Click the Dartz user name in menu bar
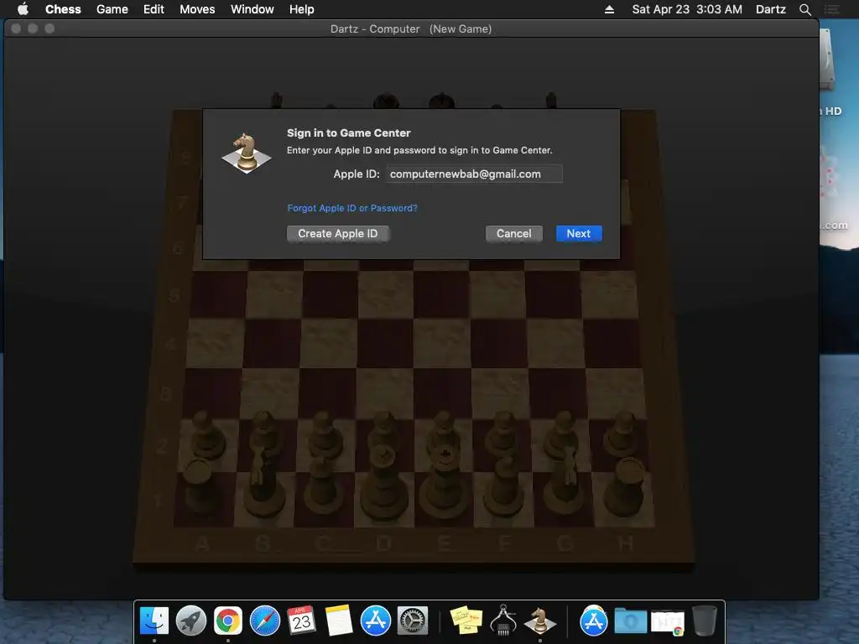This screenshot has width=859, height=644. (771, 9)
